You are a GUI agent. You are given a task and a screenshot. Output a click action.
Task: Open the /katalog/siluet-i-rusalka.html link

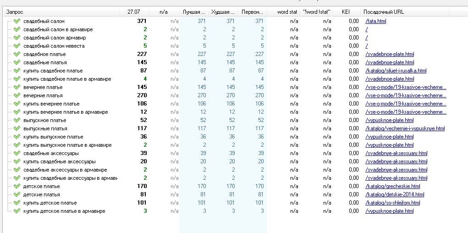point(396,71)
